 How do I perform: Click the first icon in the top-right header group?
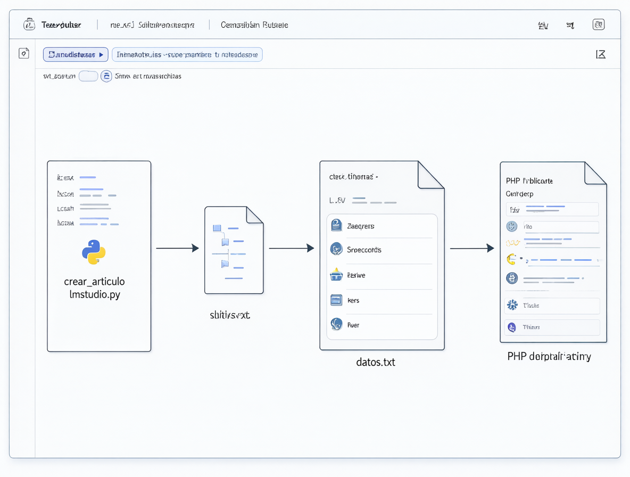(x=543, y=26)
